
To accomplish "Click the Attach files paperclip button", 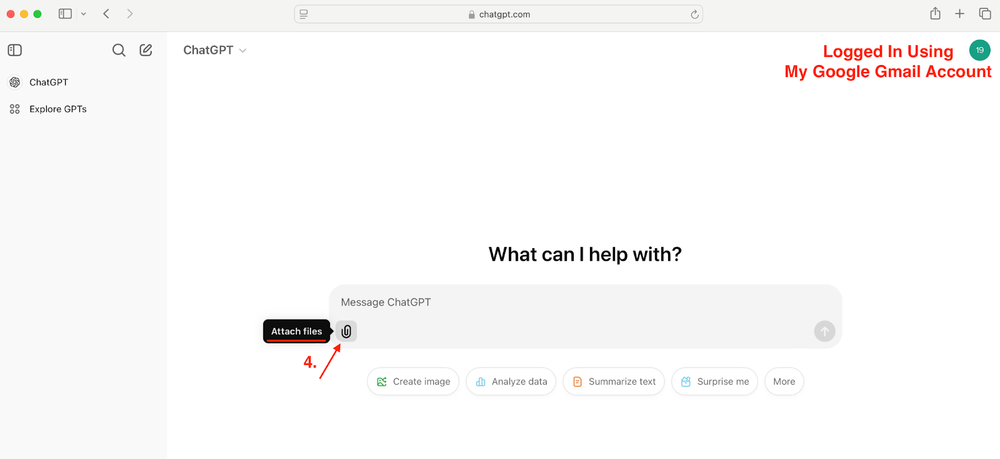I will pos(346,331).
